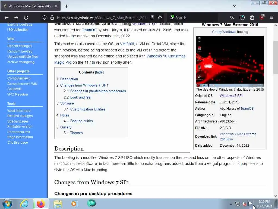Open CollabVM sidebar link
This screenshot has height=209, width=278.
coord(14,89)
